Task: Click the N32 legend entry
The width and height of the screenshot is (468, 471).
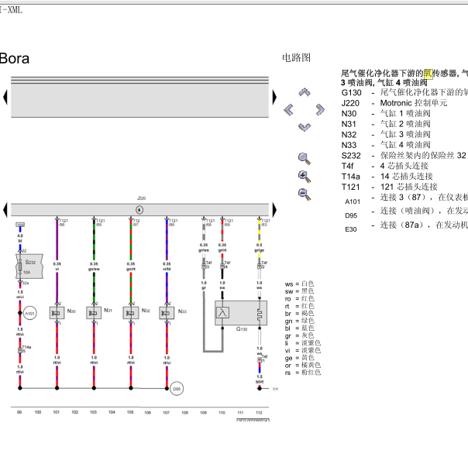Action: point(386,134)
